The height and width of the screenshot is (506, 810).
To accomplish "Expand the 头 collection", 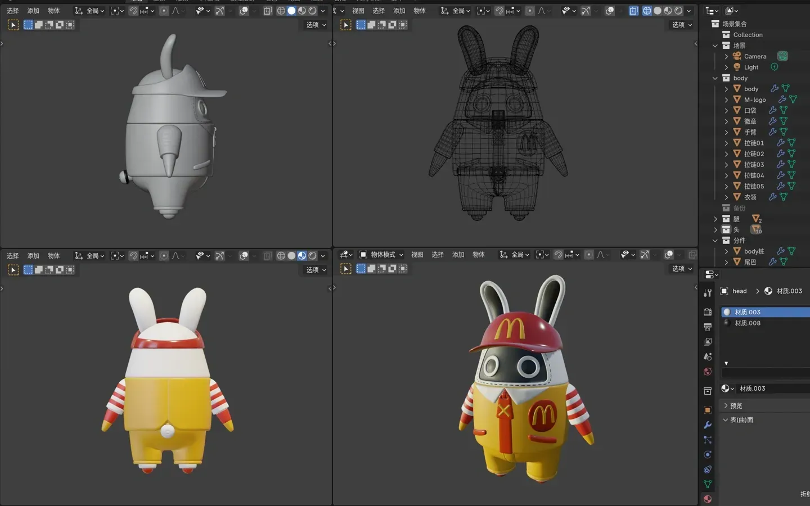I will (x=715, y=229).
